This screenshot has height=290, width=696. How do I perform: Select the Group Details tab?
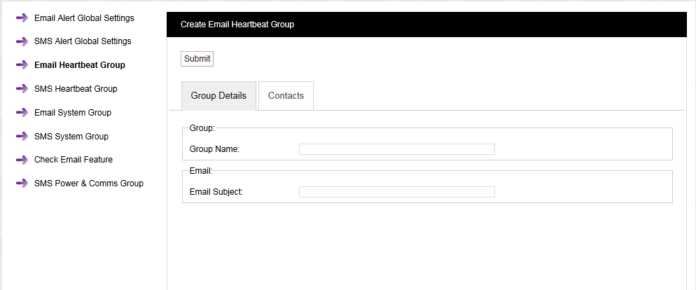(x=218, y=96)
